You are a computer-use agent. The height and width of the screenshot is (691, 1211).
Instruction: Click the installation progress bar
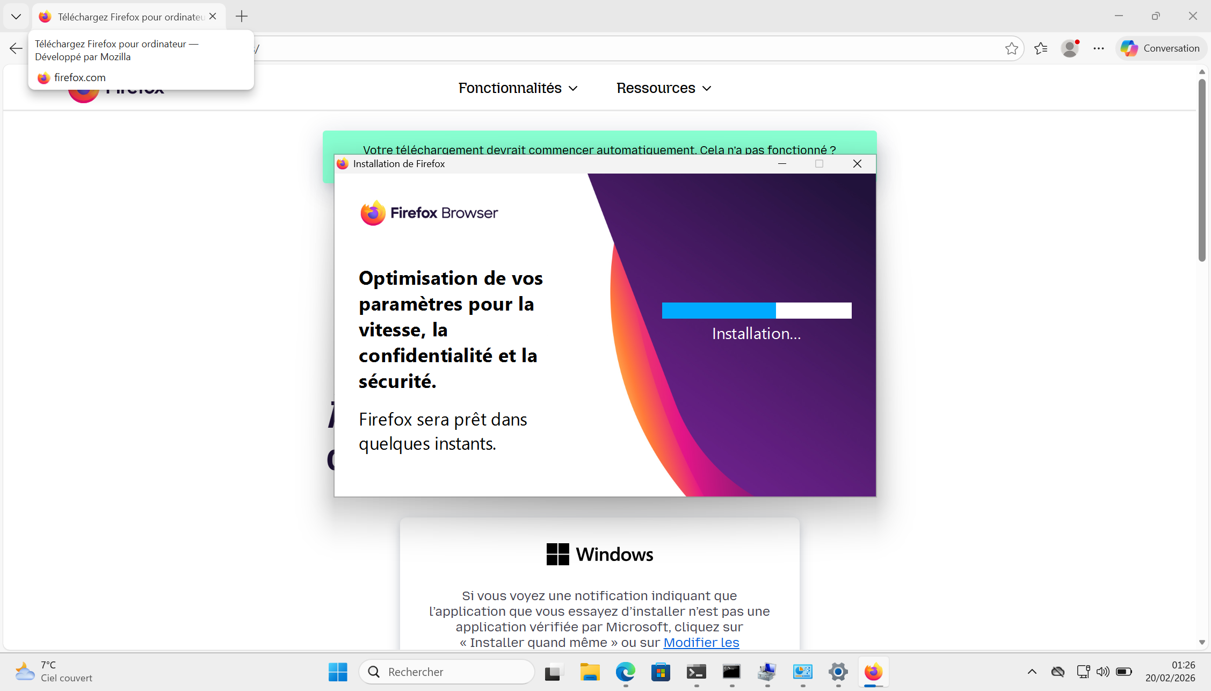tap(757, 311)
